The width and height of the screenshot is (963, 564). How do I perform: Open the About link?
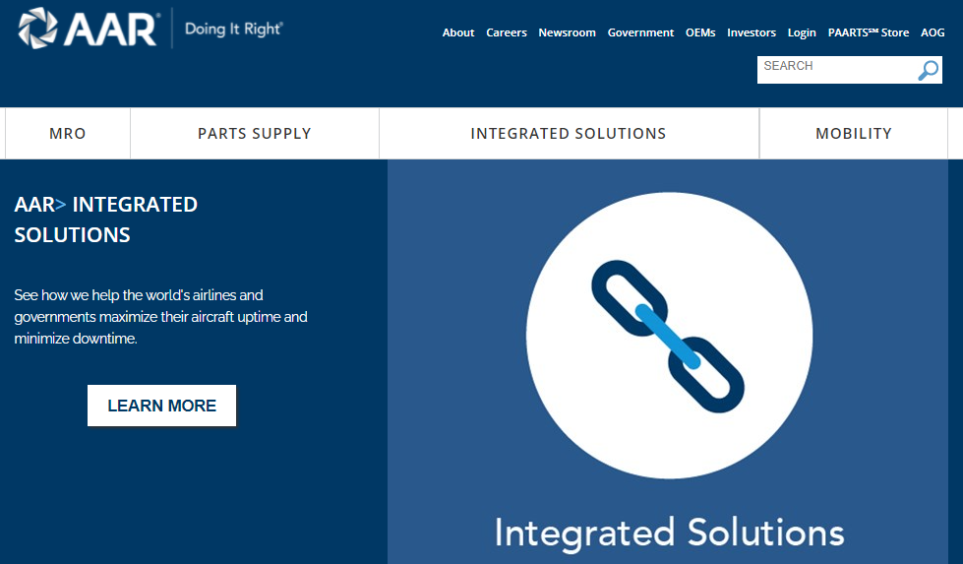tap(458, 32)
